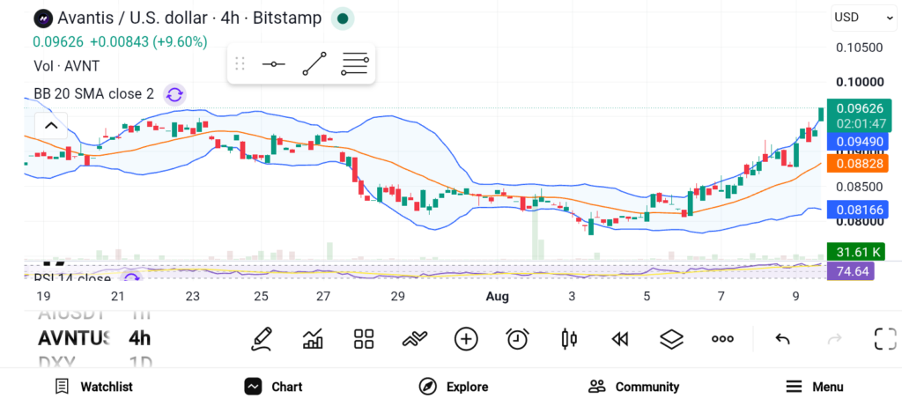This screenshot has width=902, height=406.
Task: Open the four-square layout grid icon
Action: point(364,339)
